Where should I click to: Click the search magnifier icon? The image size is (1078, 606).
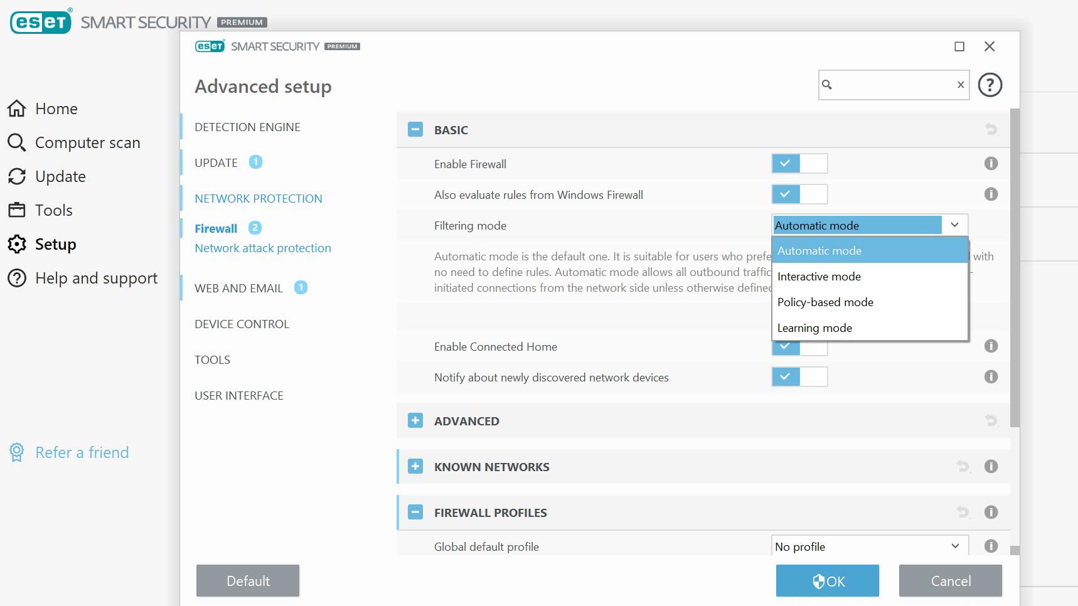tap(827, 85)
